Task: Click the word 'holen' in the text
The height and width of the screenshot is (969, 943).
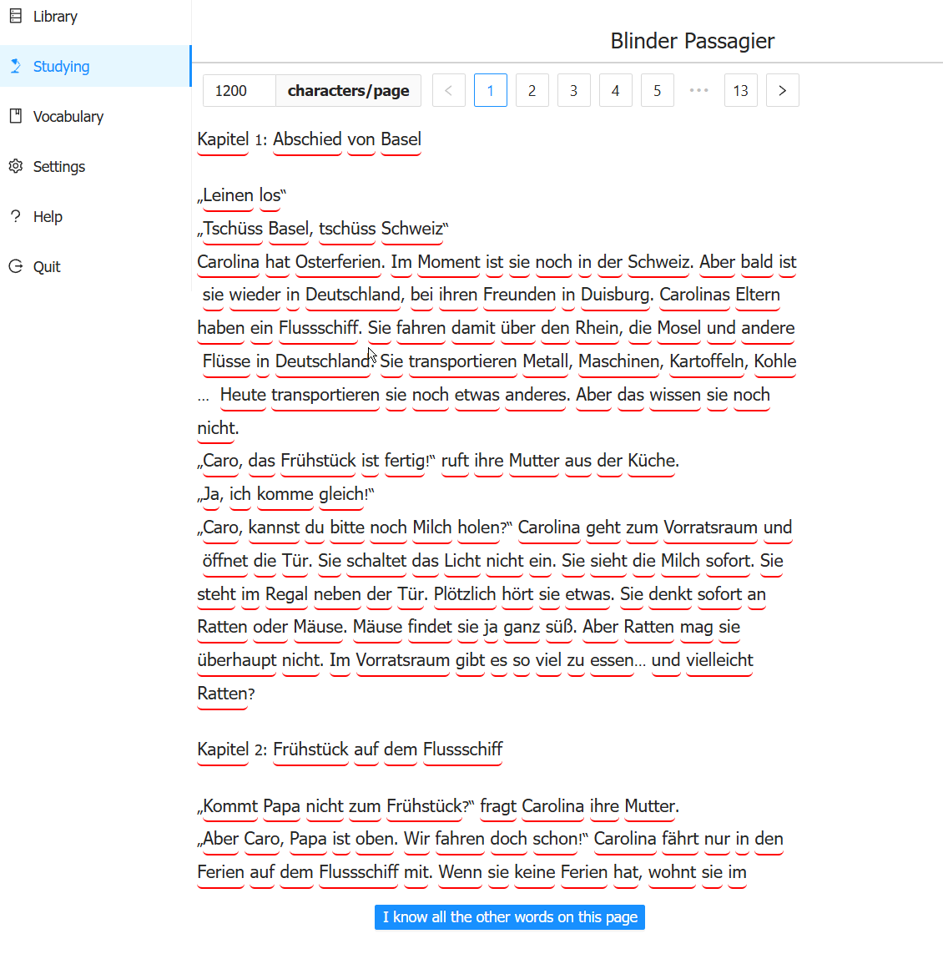Action: pos(478,527)
